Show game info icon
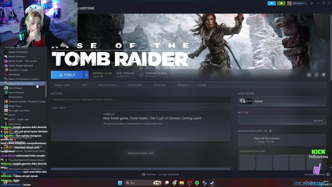 coord(316,75)
